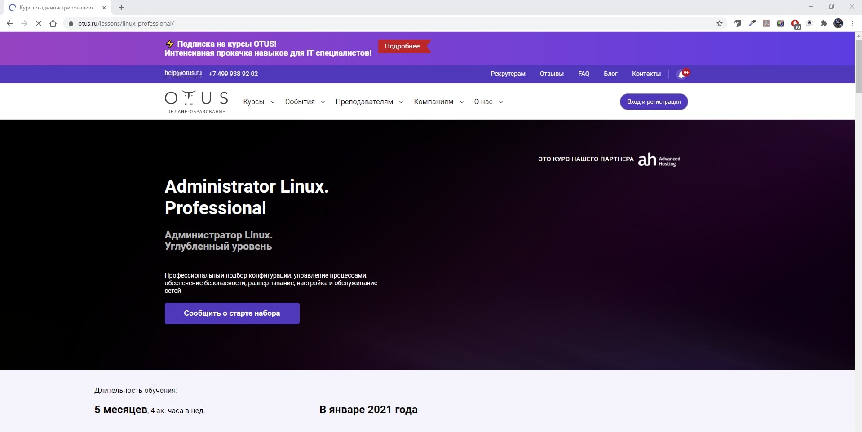Click the 'Длительность обучения:' label
Viewport: 862px width, 432px height.
click(136, 391)
